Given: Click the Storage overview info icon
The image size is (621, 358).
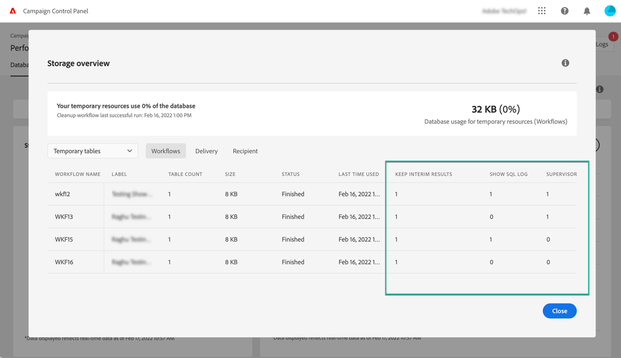Looking at the screenshot, I should [565, 63].
